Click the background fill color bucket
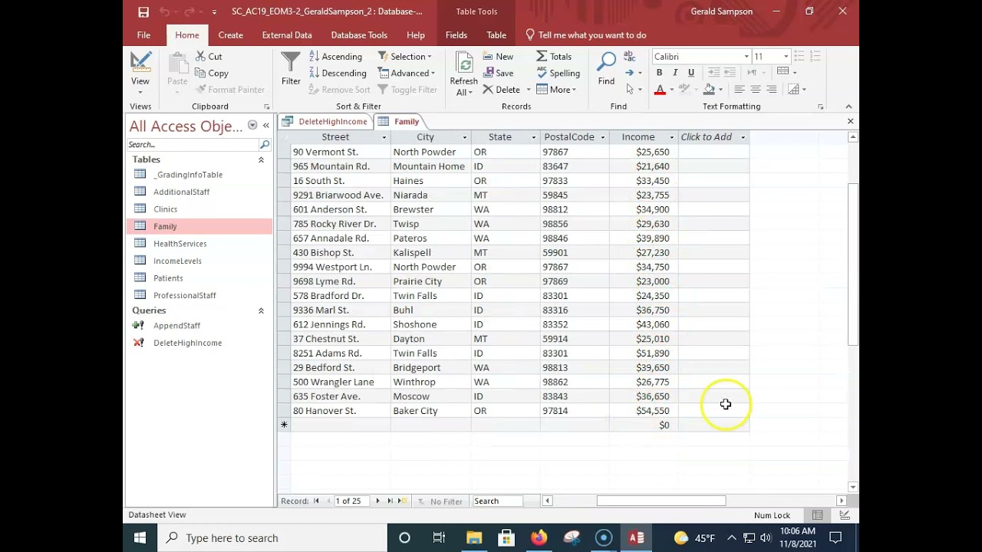This screenshot has height=552, width=982. point(709,90)
